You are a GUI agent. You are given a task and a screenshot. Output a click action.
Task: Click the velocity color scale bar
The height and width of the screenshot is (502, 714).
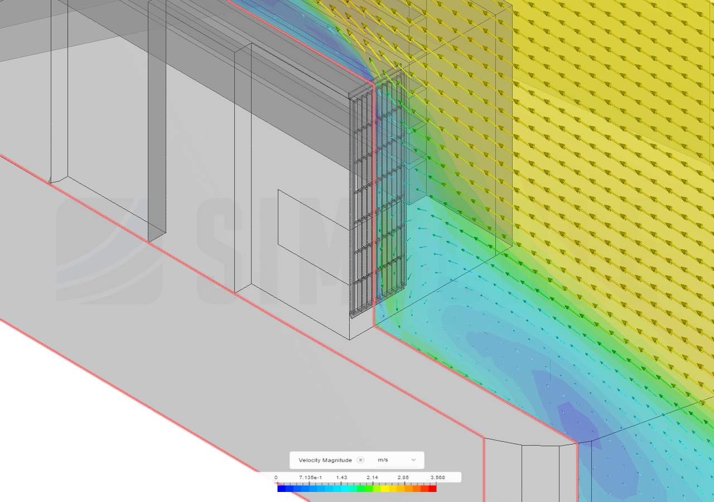pos(357,489)
